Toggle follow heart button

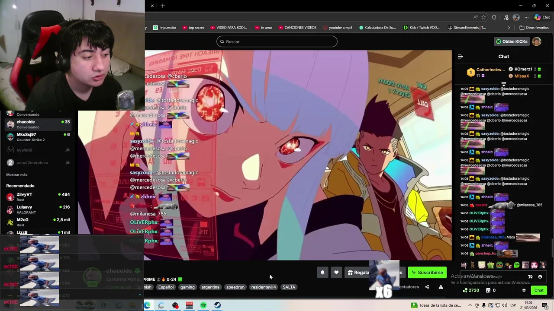point(336,273)
